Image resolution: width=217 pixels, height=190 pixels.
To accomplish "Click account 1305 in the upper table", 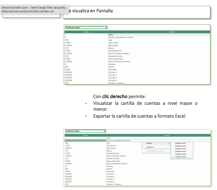I will click(x=67, y=67).
